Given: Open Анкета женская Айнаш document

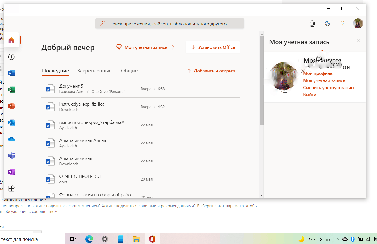Looking at the screenshot, I should click(x=141, y=143).
